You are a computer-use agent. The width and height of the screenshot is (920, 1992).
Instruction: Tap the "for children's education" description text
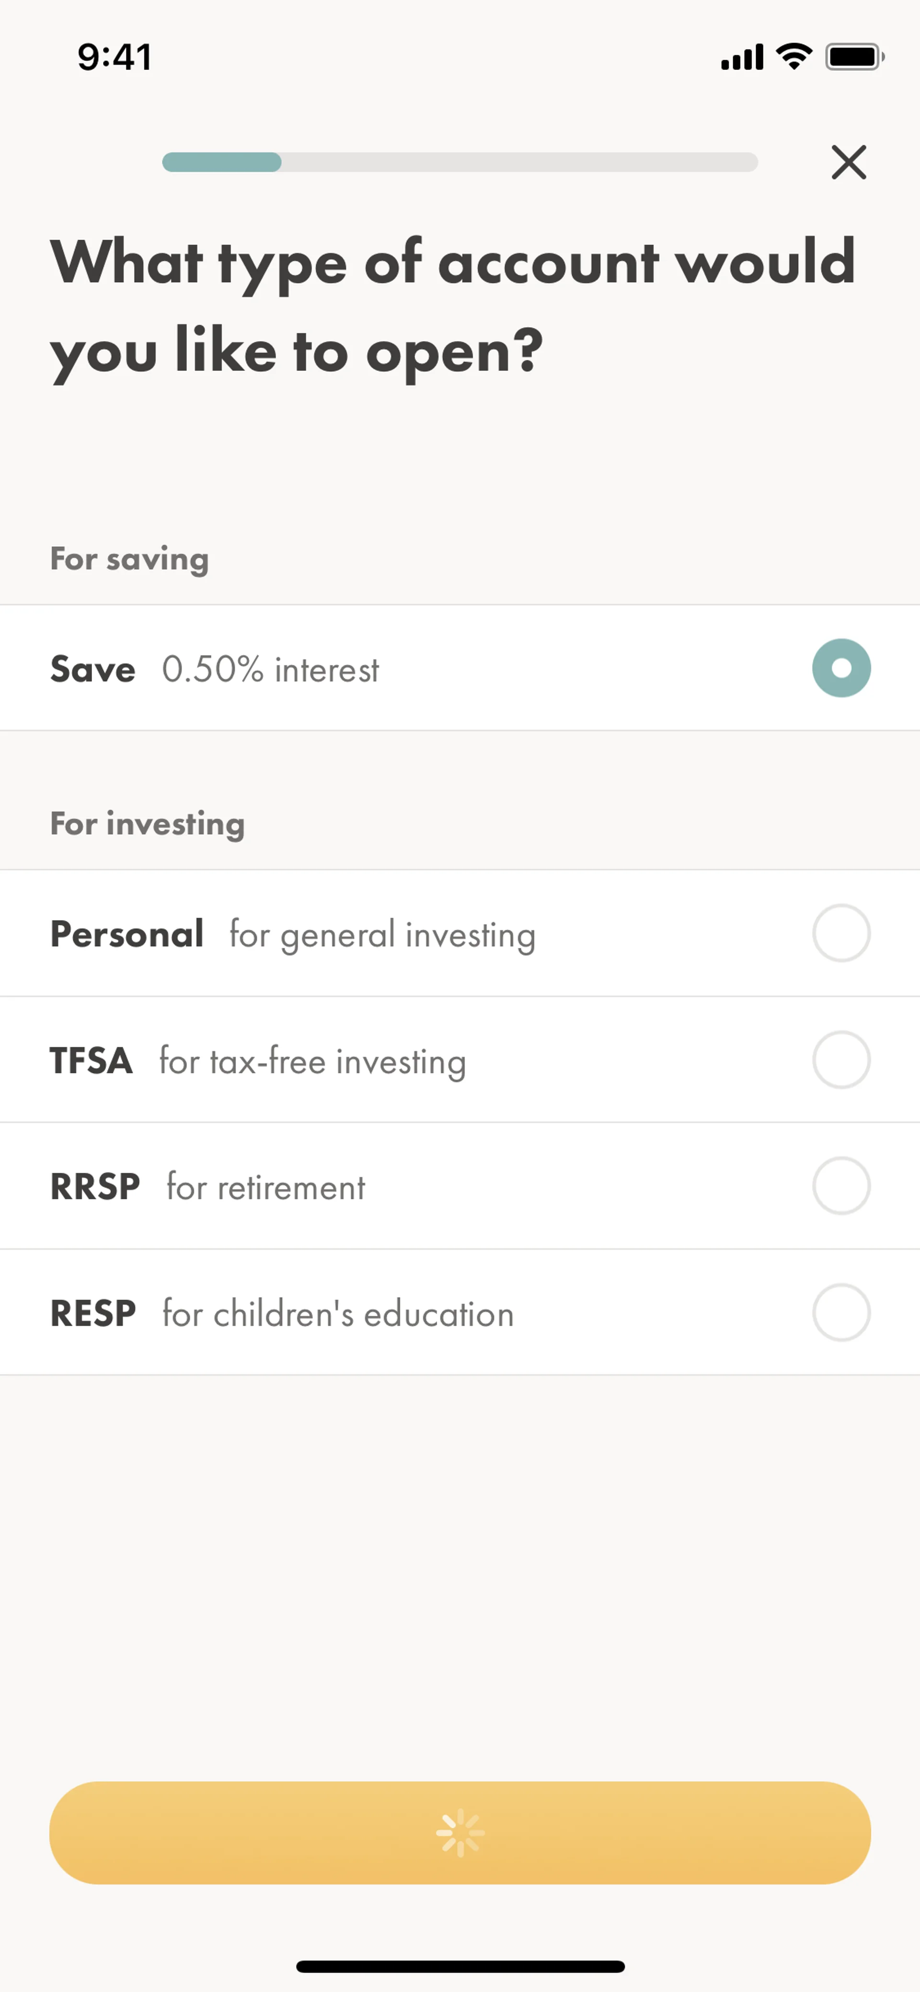(x=338, y=1314)
